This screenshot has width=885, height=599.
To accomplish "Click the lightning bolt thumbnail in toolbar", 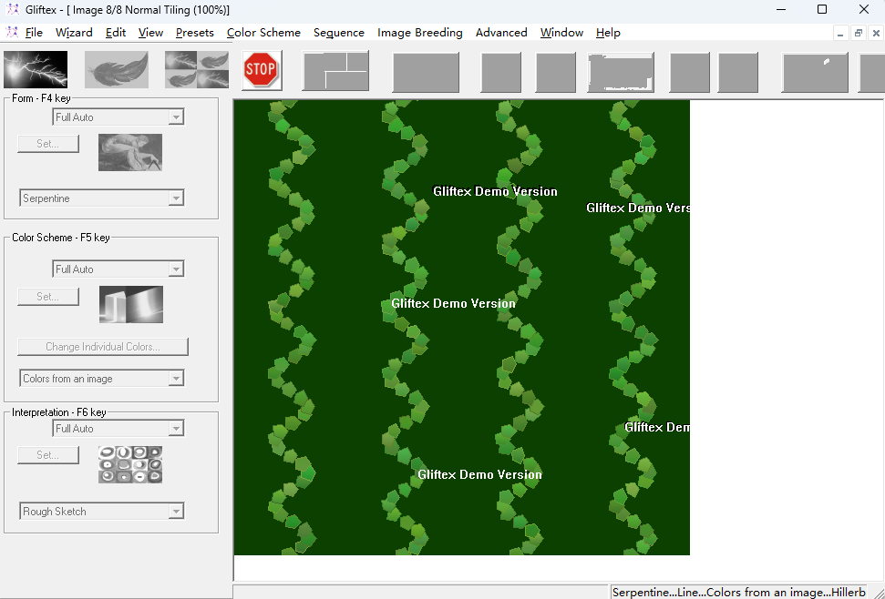I will click(x=36, y=69).
